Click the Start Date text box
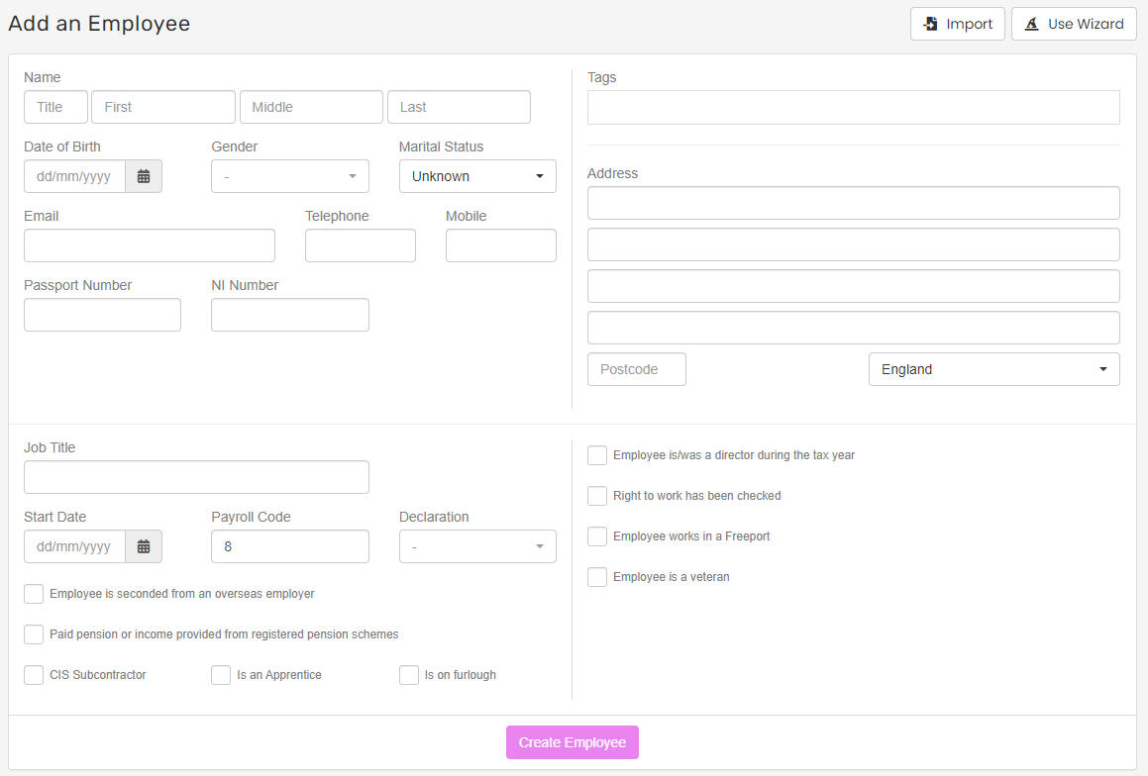Viewport: 1148px width, 776px height. pos(74,546)
